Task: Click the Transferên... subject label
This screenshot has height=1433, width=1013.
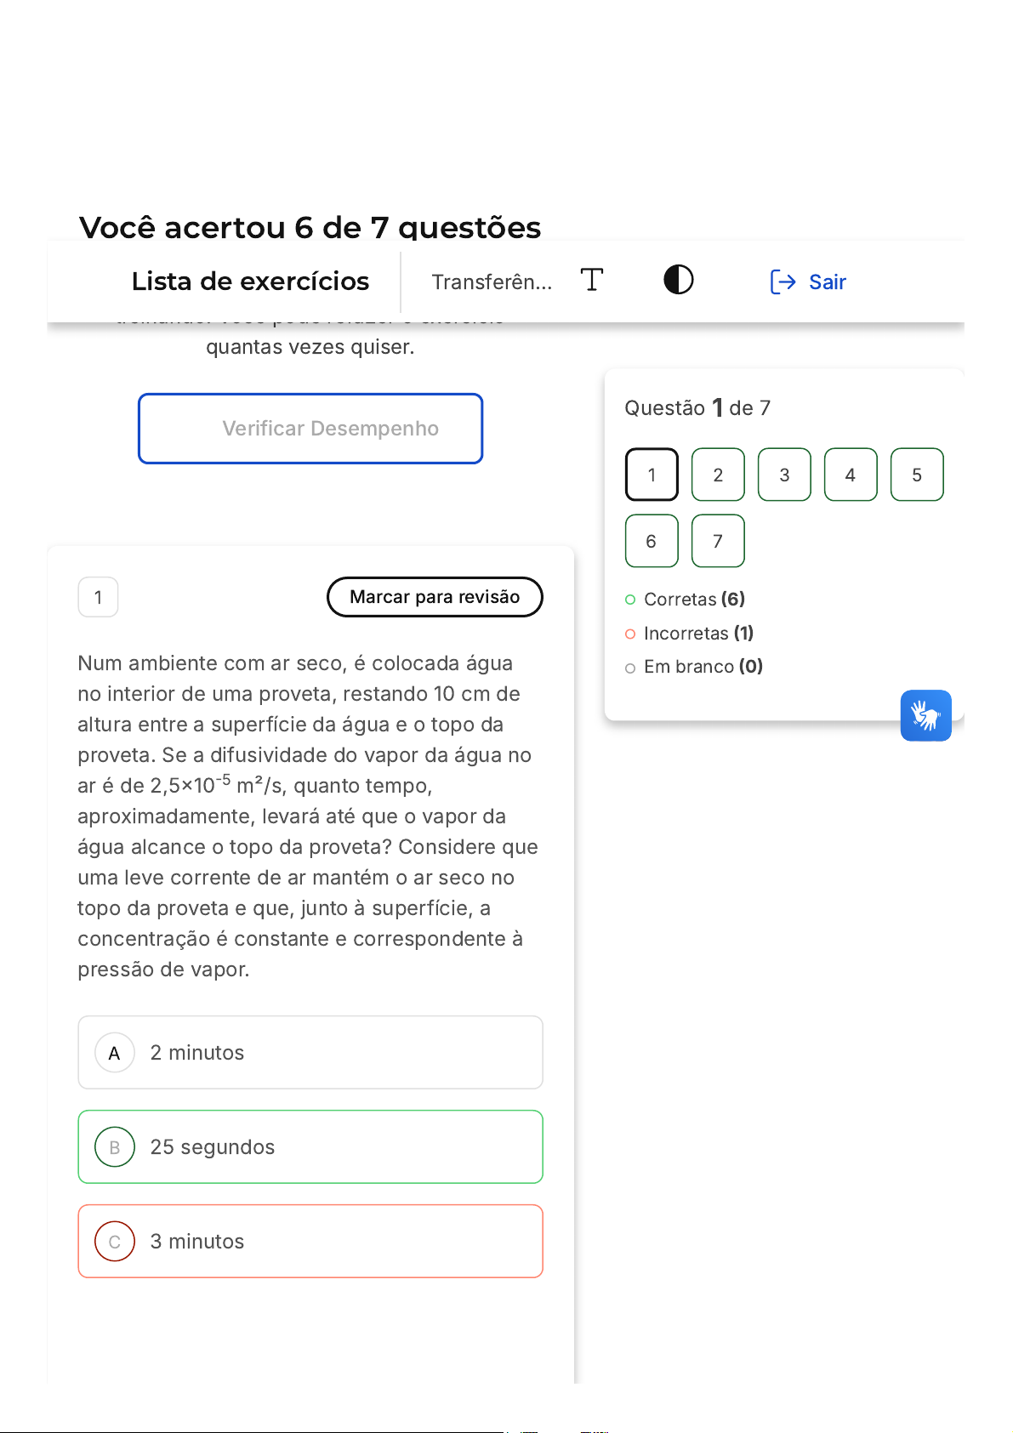Action: [x=492, y=282]
